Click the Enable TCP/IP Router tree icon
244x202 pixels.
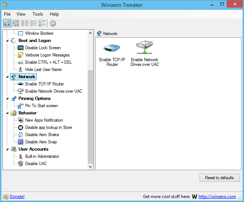tap(21, 84)
